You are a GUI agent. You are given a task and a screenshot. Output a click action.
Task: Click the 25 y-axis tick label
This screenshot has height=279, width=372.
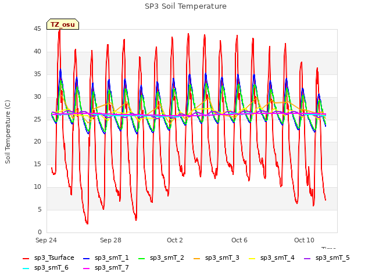coord(37,119)
